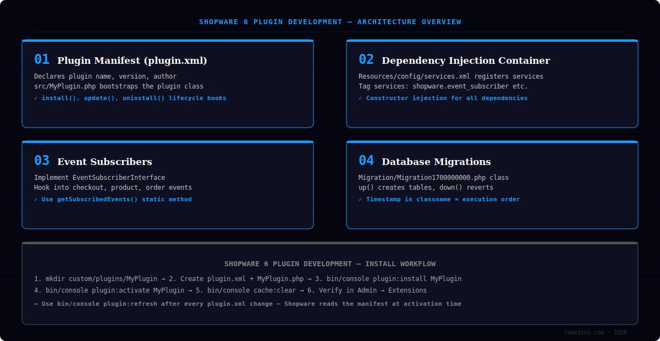Screen dimensions: 660x341
Task: Click the 'Install Workflow' section heading
Action: [x=330, y=264]
